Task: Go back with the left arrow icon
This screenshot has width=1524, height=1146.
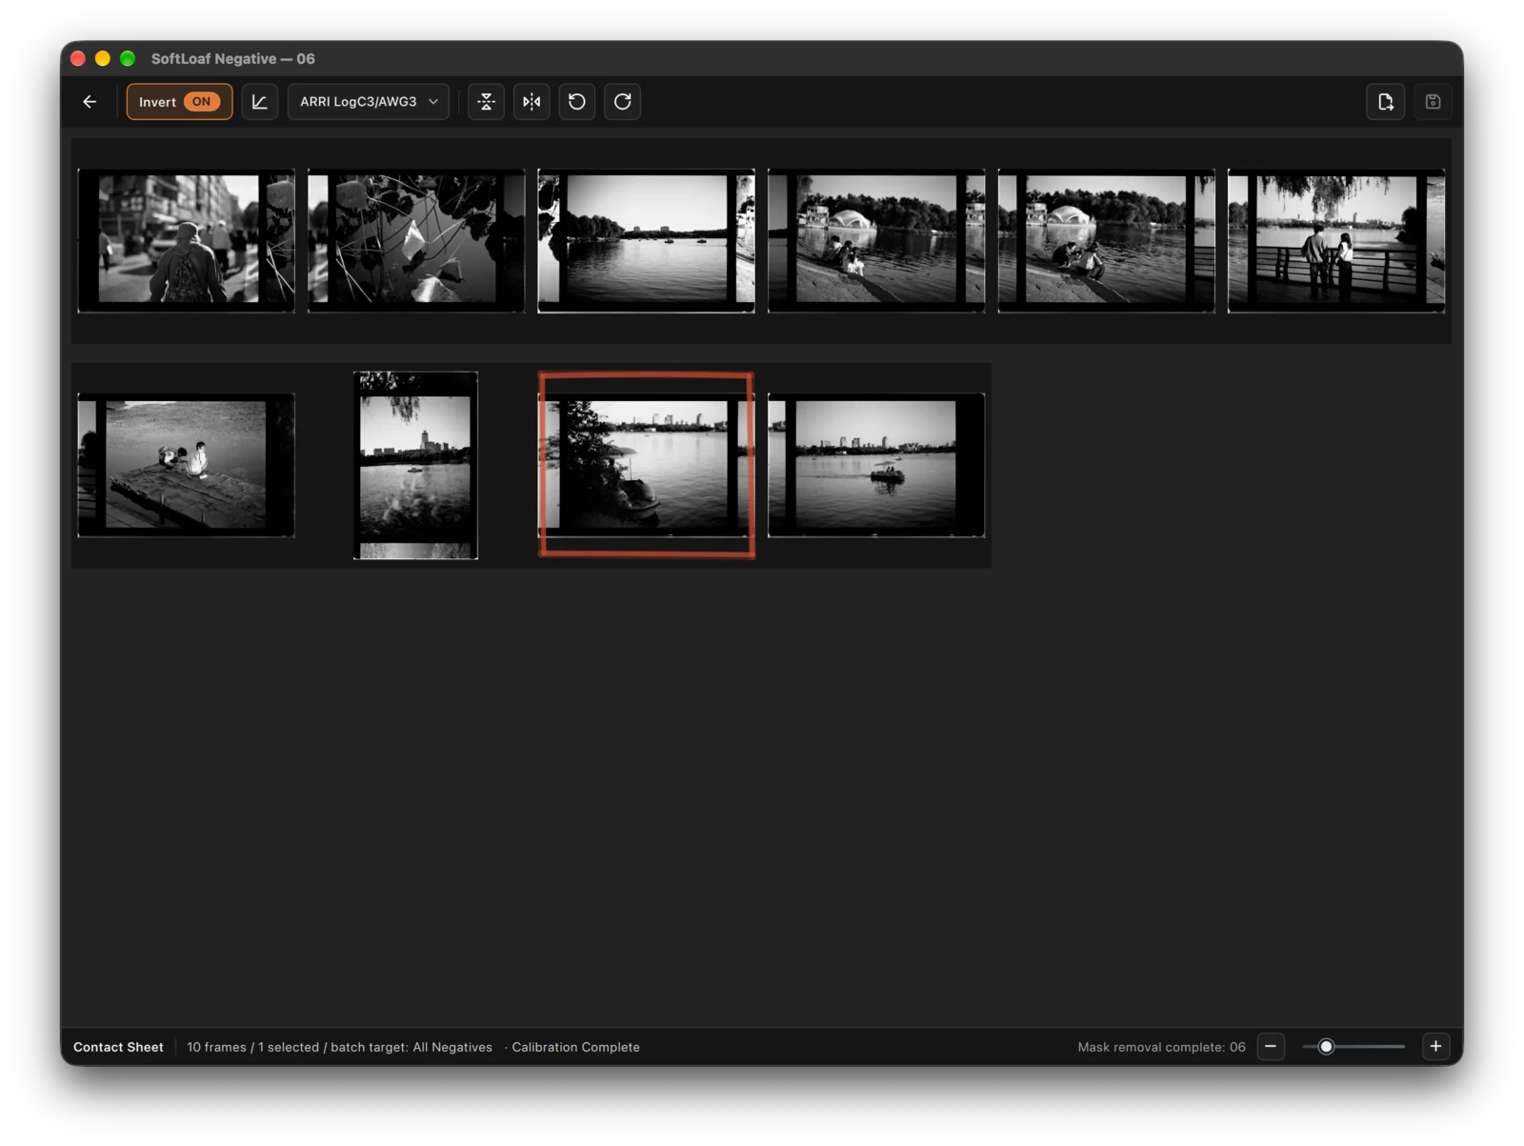Action: click(90, 102)
